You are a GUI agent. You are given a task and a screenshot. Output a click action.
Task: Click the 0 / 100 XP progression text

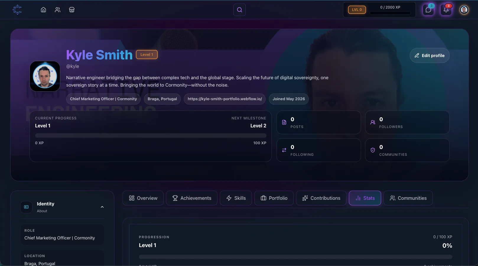(x=443, y=237)
